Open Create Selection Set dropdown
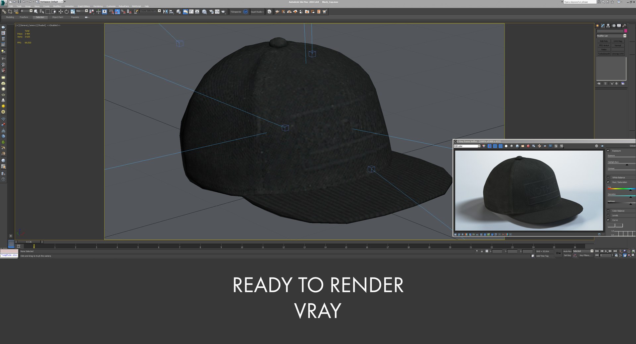The image size is (636, 344). [150, 11]
